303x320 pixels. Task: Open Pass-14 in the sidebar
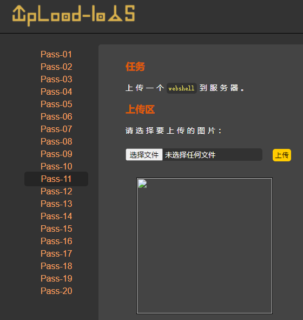(x=56, y=216)
